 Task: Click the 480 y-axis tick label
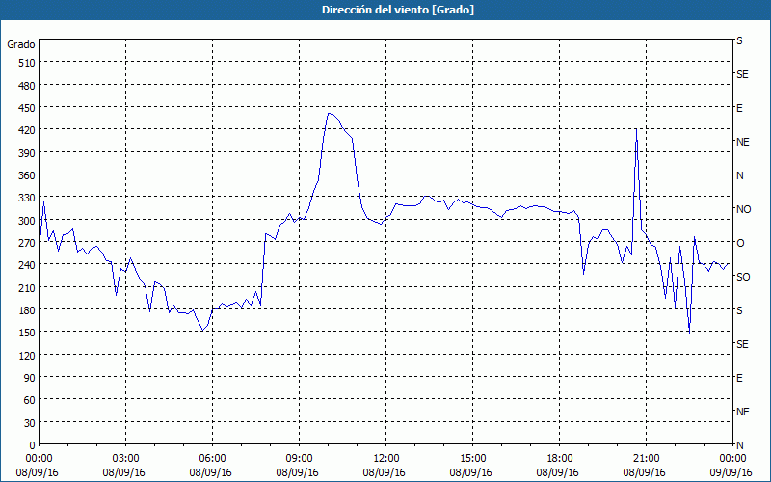coord(28,86)
